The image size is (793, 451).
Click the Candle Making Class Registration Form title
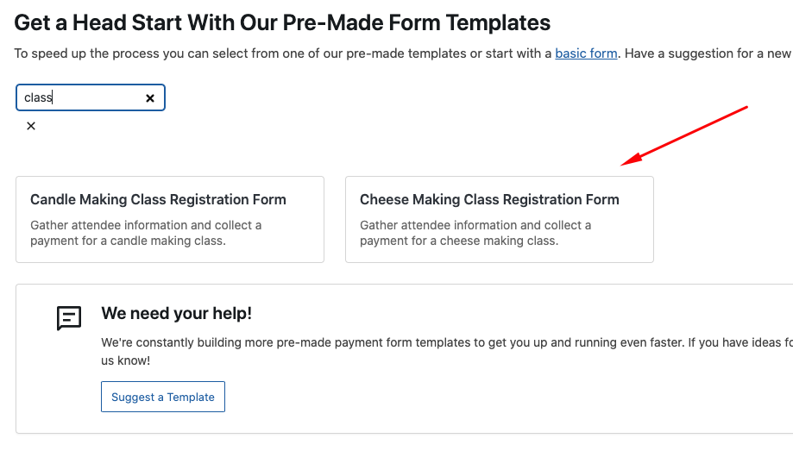pos(158,199)
